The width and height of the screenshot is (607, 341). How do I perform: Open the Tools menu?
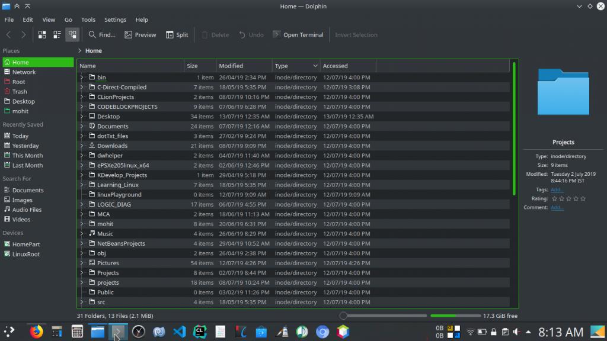(x=88, y=20)
